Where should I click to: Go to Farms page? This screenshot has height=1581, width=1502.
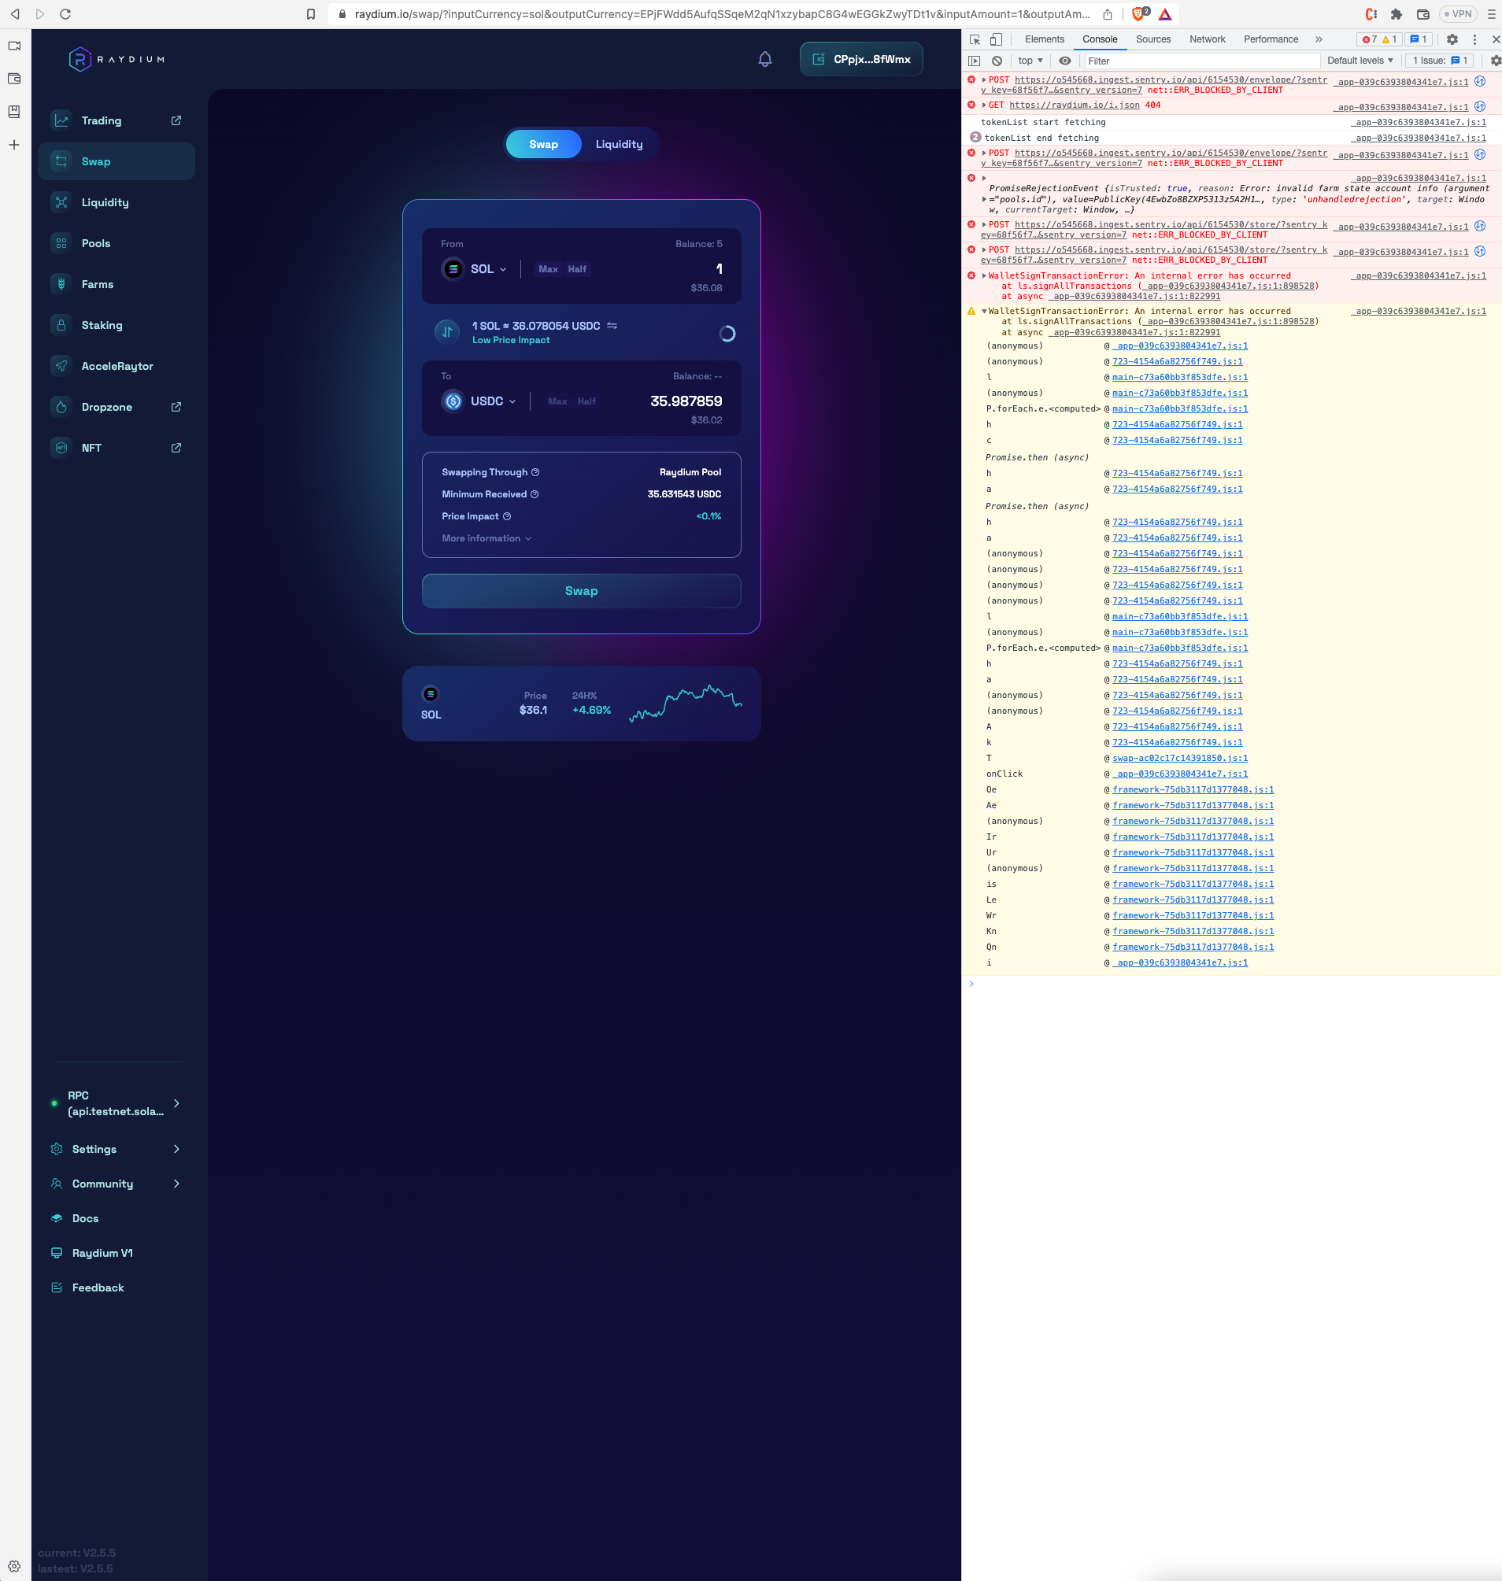point(116,284)
